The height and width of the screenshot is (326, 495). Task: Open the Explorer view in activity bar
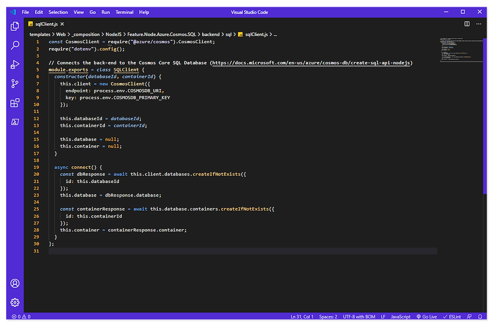15,26
